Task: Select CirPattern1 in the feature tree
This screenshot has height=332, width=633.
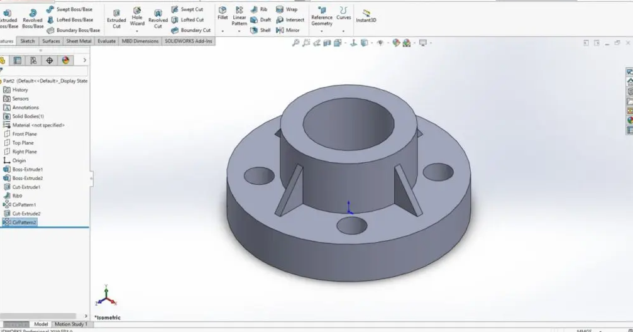Action: (x=24, y=204)
